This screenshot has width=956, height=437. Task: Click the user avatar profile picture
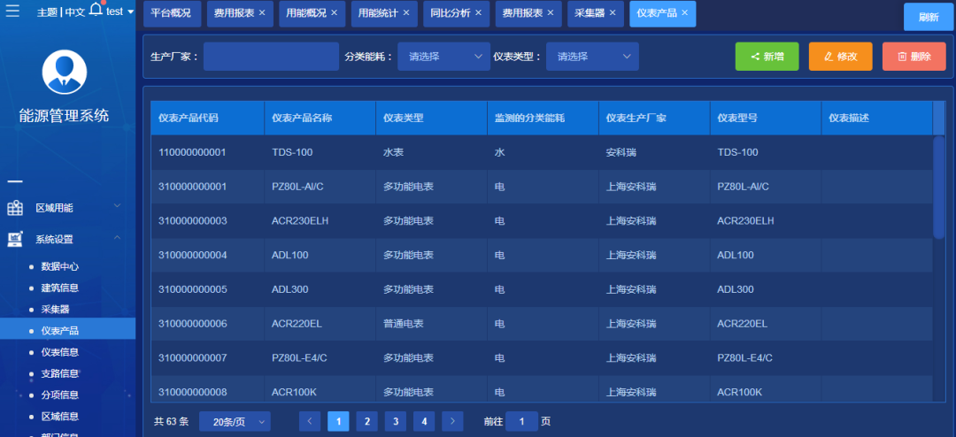[x=64, y=72]
